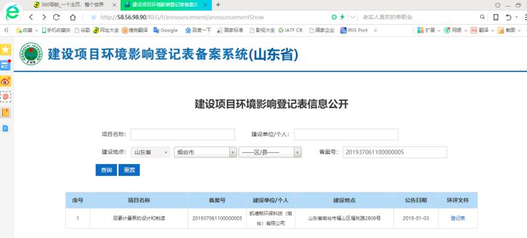Click the 建设单位/个人 input field
The image size is (527, 238).
point(347,134)
